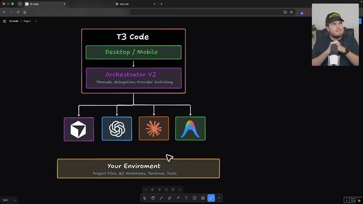Redo the last canvas action
Image resolution: width=363 pixels, height=204 pixels.
(153, 190)
